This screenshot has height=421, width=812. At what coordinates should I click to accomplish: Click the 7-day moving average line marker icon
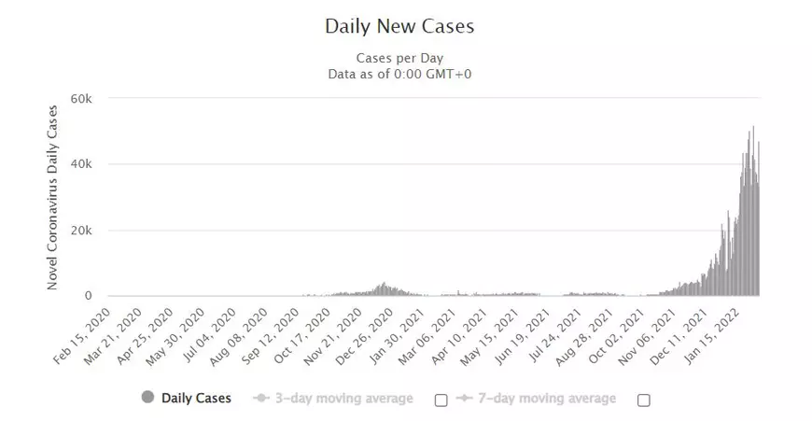coord(462,399)
